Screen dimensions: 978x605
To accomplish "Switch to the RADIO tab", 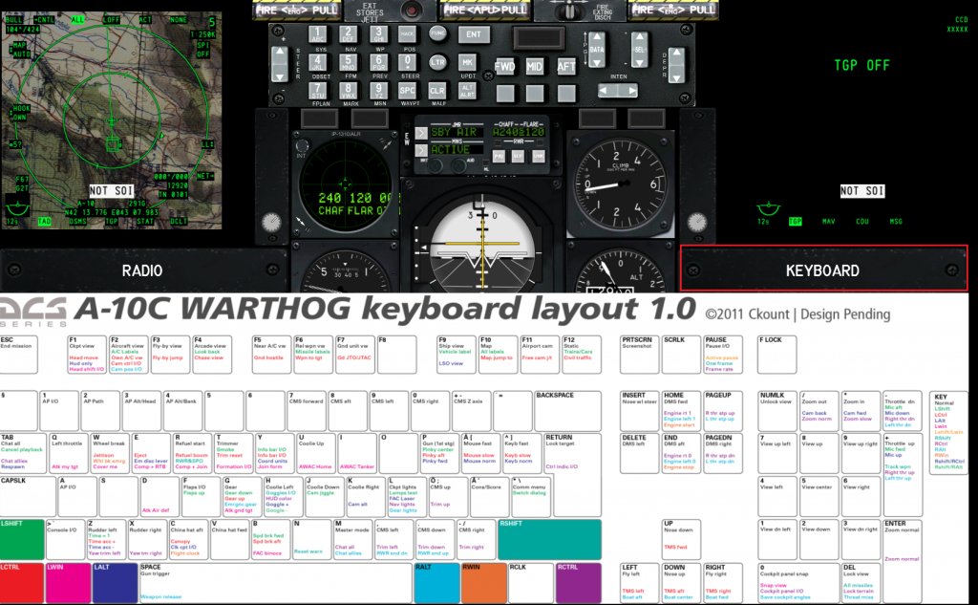I will click(141, 270).
